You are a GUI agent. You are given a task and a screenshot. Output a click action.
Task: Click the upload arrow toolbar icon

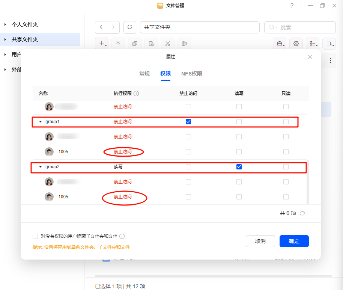(118, 44)
